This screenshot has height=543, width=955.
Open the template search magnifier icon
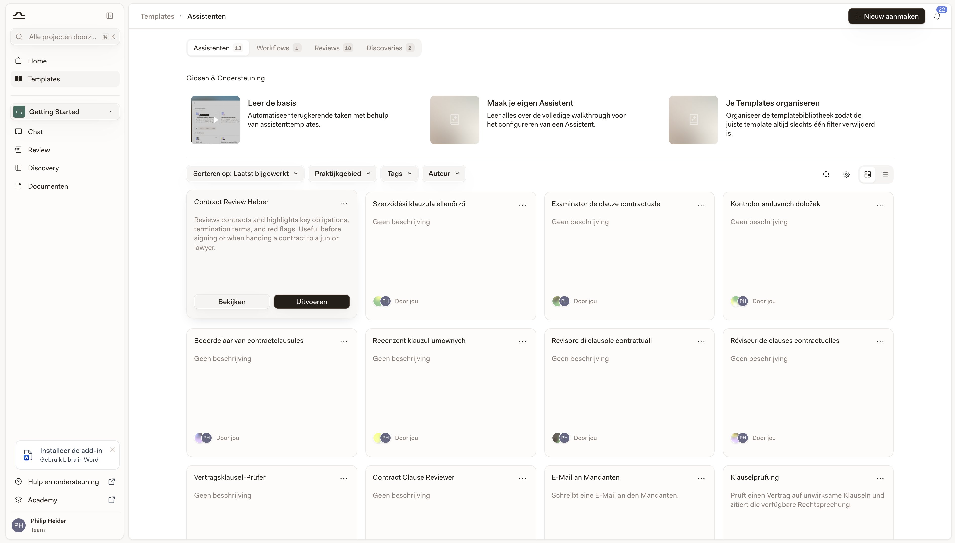coord(826,174)
